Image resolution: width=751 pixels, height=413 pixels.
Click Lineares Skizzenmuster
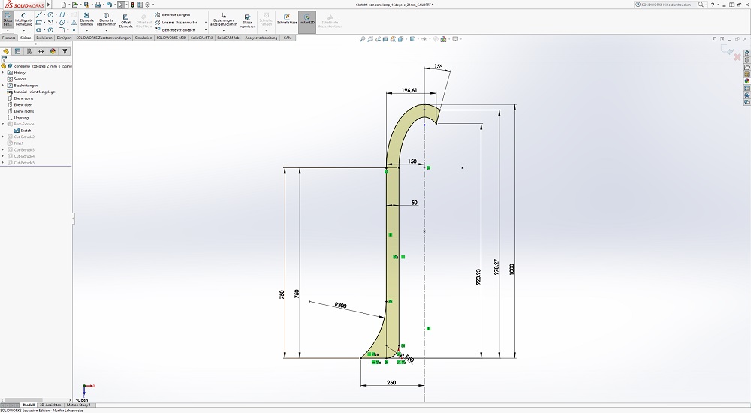[176, 22]
